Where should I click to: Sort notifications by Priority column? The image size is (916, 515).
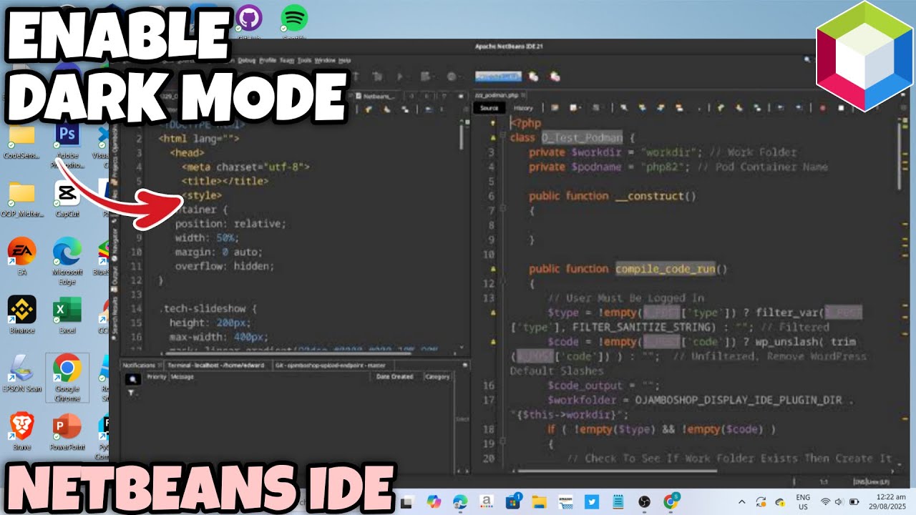point(156,377)
